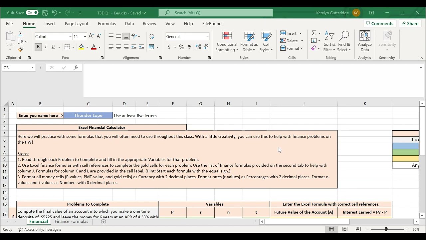The width and height of the screenshot is (426, 240).
Task: Click the zoom slider handle
Action: pos(386,229)
